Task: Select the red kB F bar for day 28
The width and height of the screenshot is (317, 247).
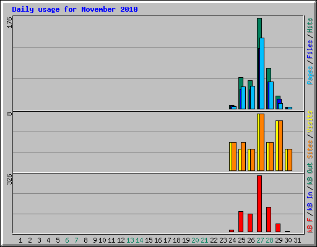Action: tap(269, 220)
